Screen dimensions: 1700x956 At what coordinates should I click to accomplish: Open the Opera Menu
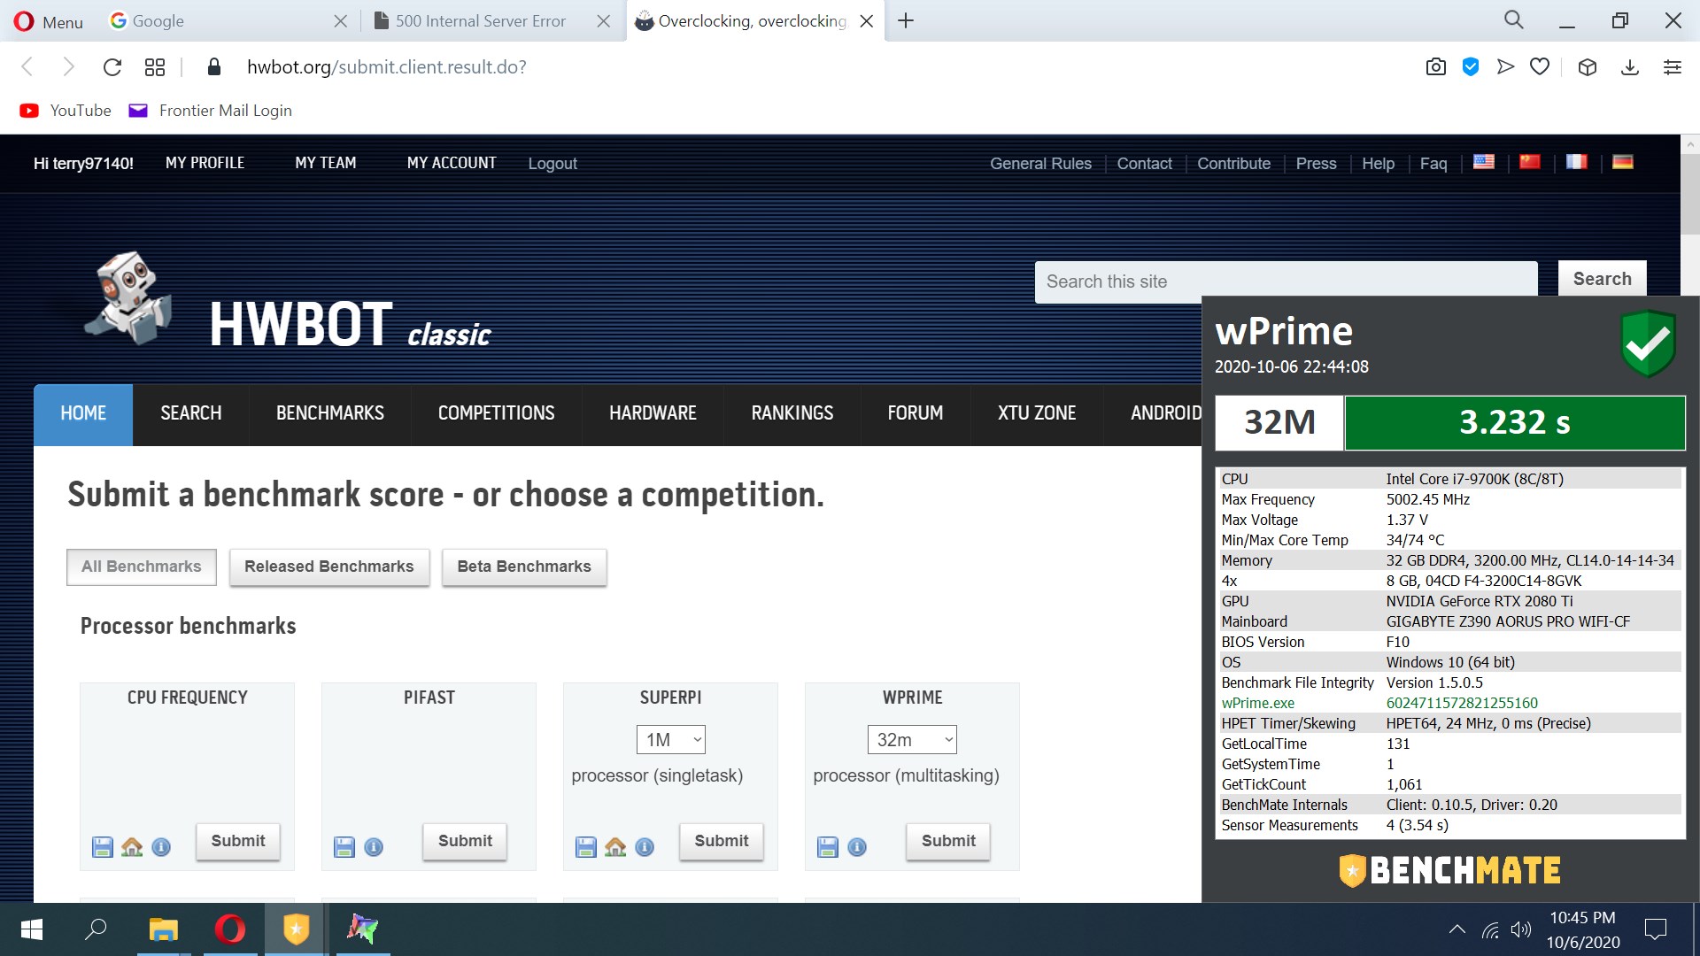click(x=49, y=21)
